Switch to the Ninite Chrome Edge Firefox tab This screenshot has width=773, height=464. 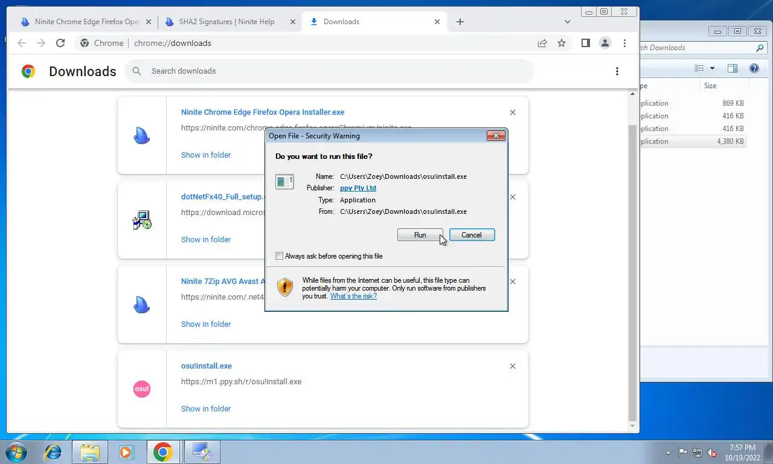click(x=87, y=22)
